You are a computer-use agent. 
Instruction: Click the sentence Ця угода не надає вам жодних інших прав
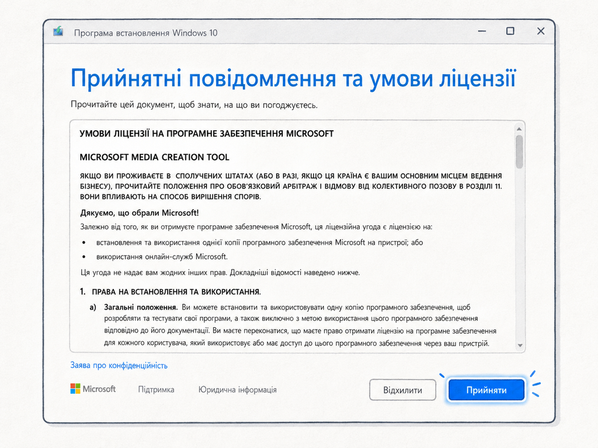click(154, 272)
